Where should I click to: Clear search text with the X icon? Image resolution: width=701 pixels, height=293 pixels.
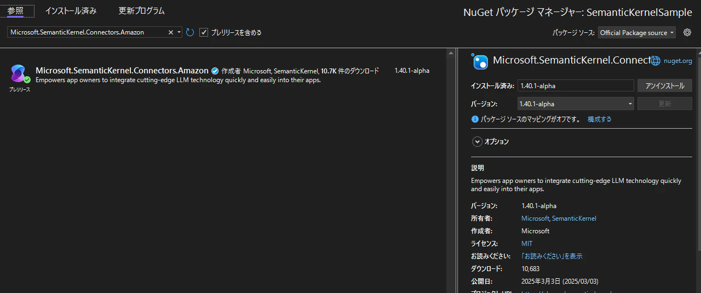(x=170, y=32)
